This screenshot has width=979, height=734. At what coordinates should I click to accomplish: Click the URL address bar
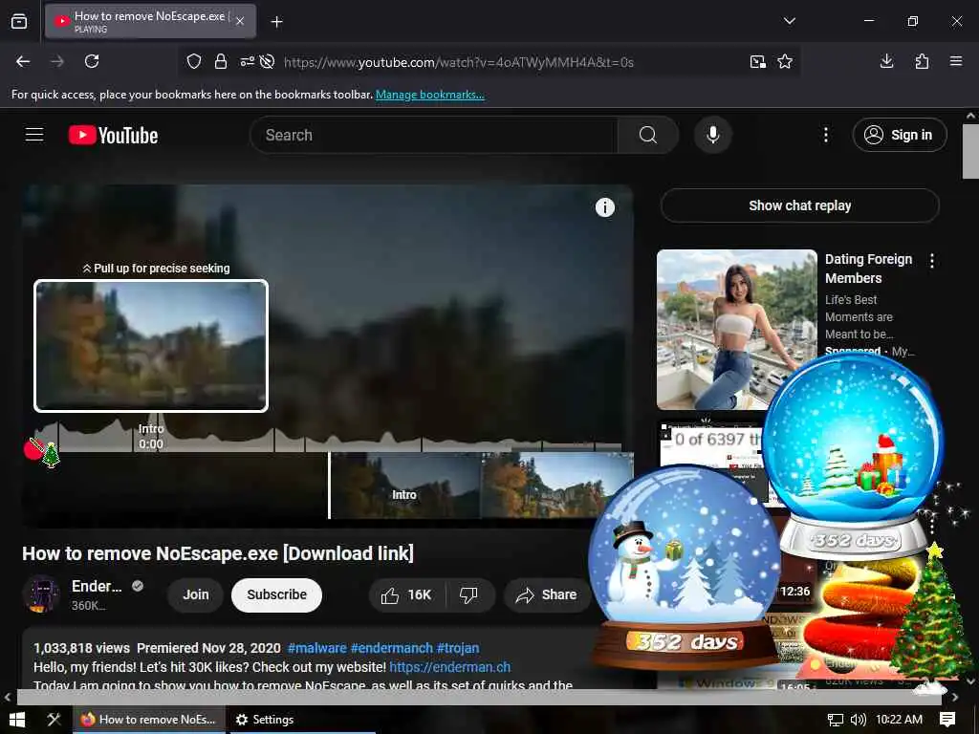[x=458, y=62]
